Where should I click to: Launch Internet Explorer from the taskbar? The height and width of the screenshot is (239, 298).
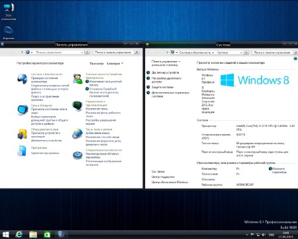pos(19,234)
